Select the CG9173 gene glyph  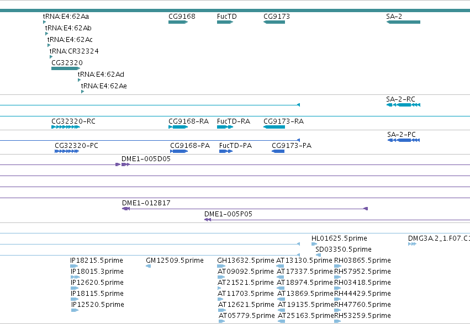click(274, 22)
